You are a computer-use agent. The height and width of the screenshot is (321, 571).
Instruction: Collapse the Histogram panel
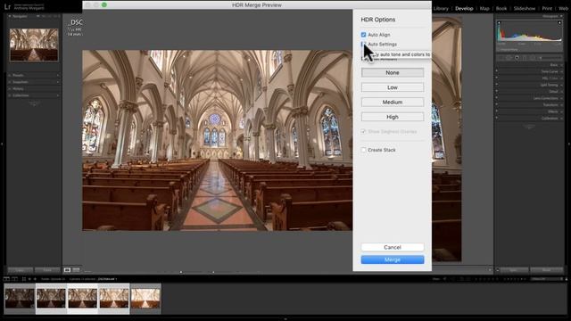[561, 16]
